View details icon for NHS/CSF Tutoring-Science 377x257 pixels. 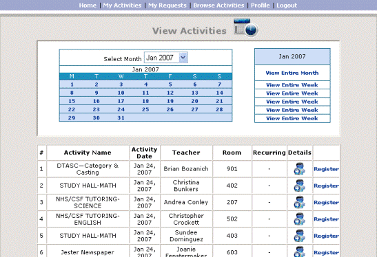299,202
